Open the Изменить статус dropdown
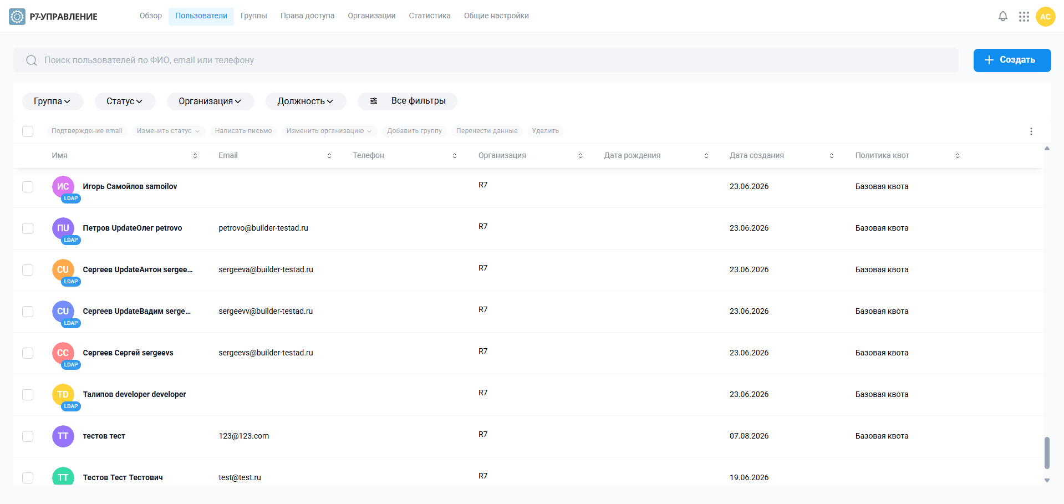The width and height of the screenshot is (1064, 504). 169,131
